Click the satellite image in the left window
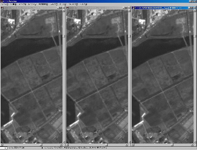 (31, 77)
